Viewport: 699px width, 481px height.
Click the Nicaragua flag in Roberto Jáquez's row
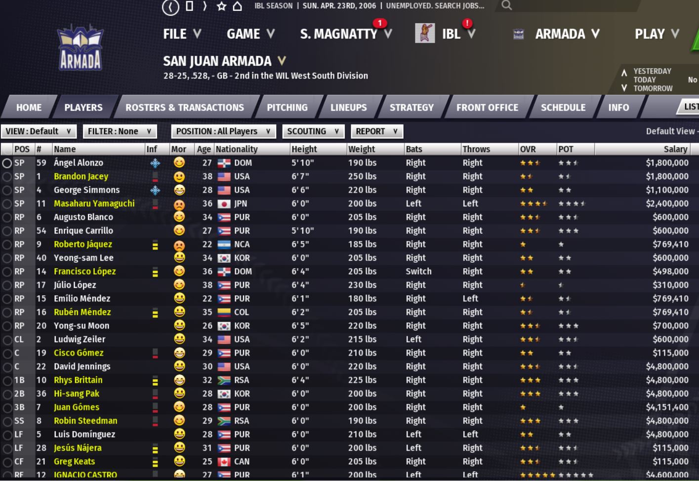coord(224,244)
